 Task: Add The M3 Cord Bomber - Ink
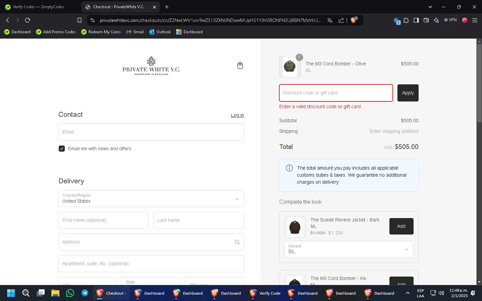pos(401,281)
